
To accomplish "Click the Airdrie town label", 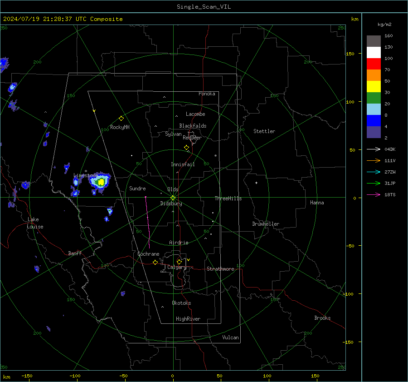I will tap(179, 243).
